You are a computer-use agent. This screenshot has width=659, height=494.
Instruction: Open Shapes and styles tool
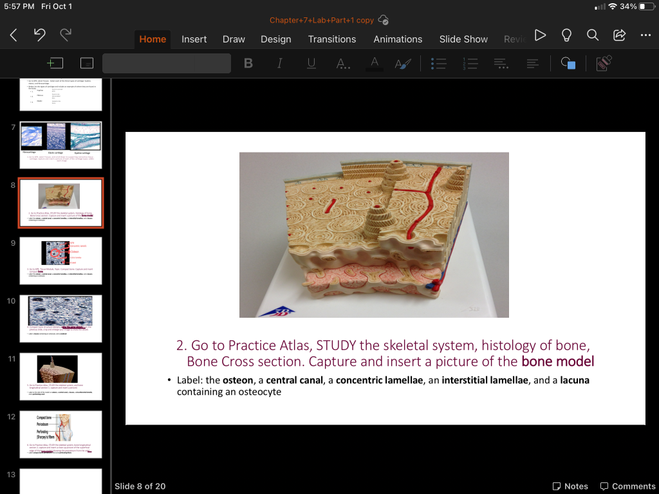coord(568,63)
